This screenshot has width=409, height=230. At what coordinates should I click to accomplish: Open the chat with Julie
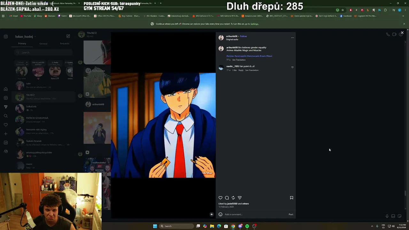coord(43,85)
